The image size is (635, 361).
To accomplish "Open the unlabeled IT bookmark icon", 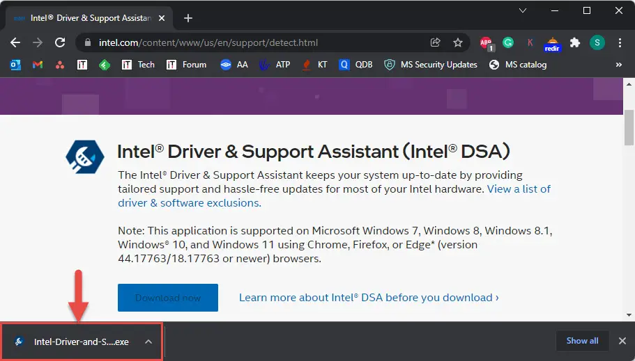I will tap(82, 65).
